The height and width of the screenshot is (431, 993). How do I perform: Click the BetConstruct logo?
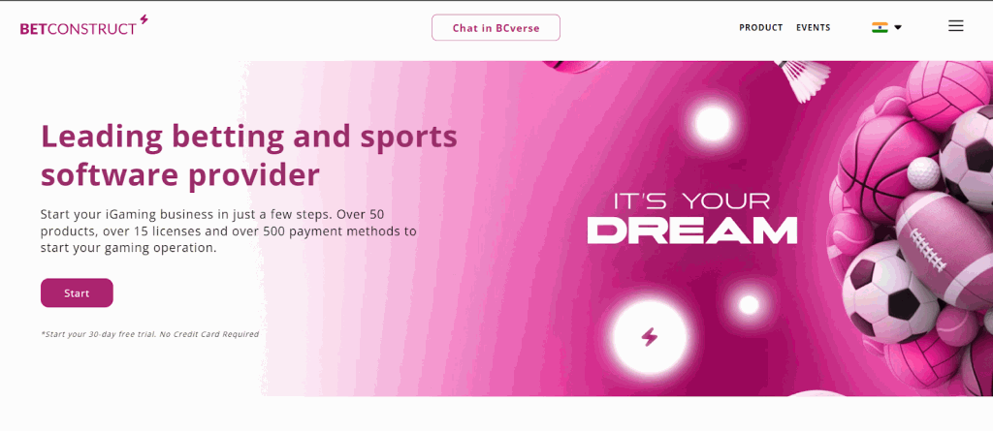click(79, 28)
